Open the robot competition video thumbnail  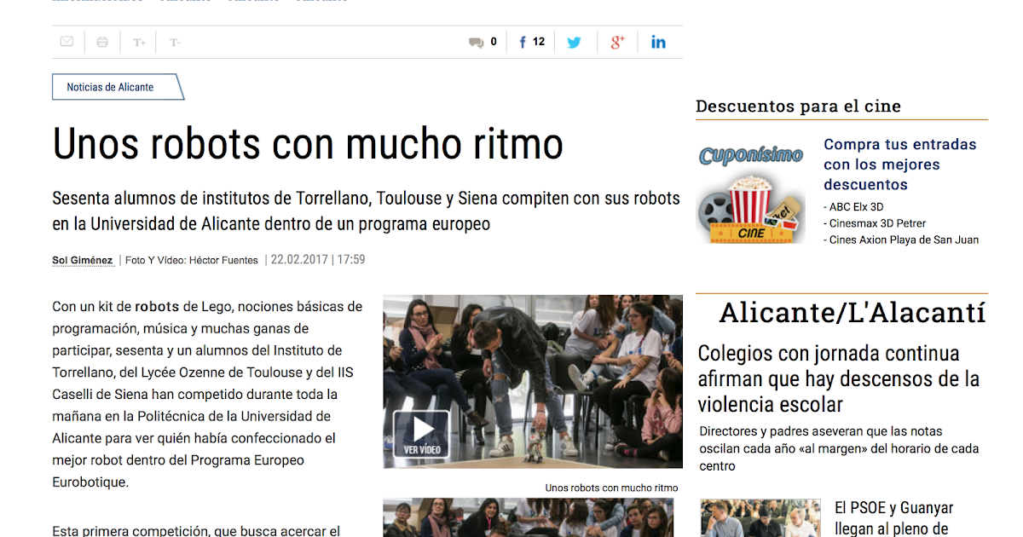[x=533, y=381]
